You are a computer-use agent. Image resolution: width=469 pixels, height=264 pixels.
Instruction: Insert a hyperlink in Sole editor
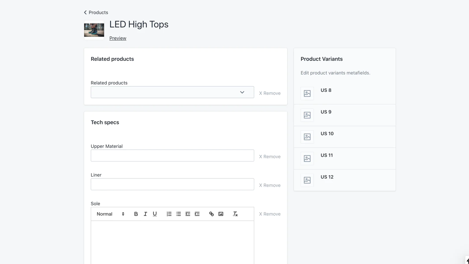pyautogui.click(x=211, y=214)
